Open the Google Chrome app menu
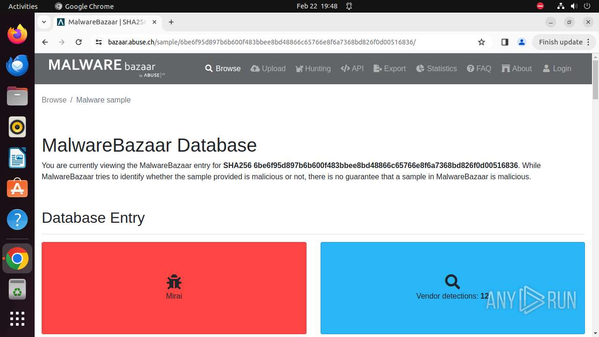Screen dimensions: 599x337 (84, 6)
